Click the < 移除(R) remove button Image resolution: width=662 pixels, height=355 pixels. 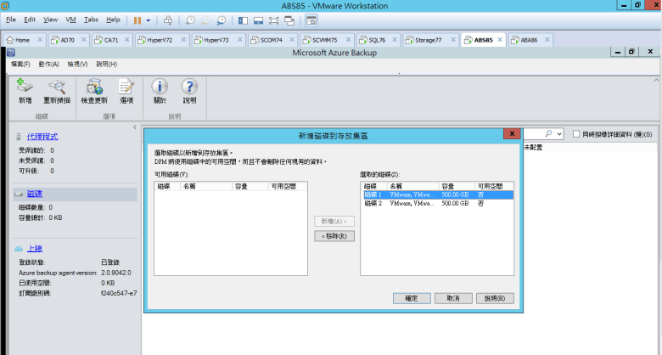334,235
